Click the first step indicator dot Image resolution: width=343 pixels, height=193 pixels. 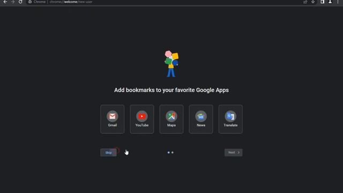pyautogui.click(x=168, y=152)
